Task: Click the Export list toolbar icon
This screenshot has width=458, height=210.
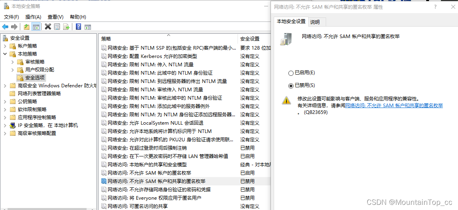Action: point(66,27)
